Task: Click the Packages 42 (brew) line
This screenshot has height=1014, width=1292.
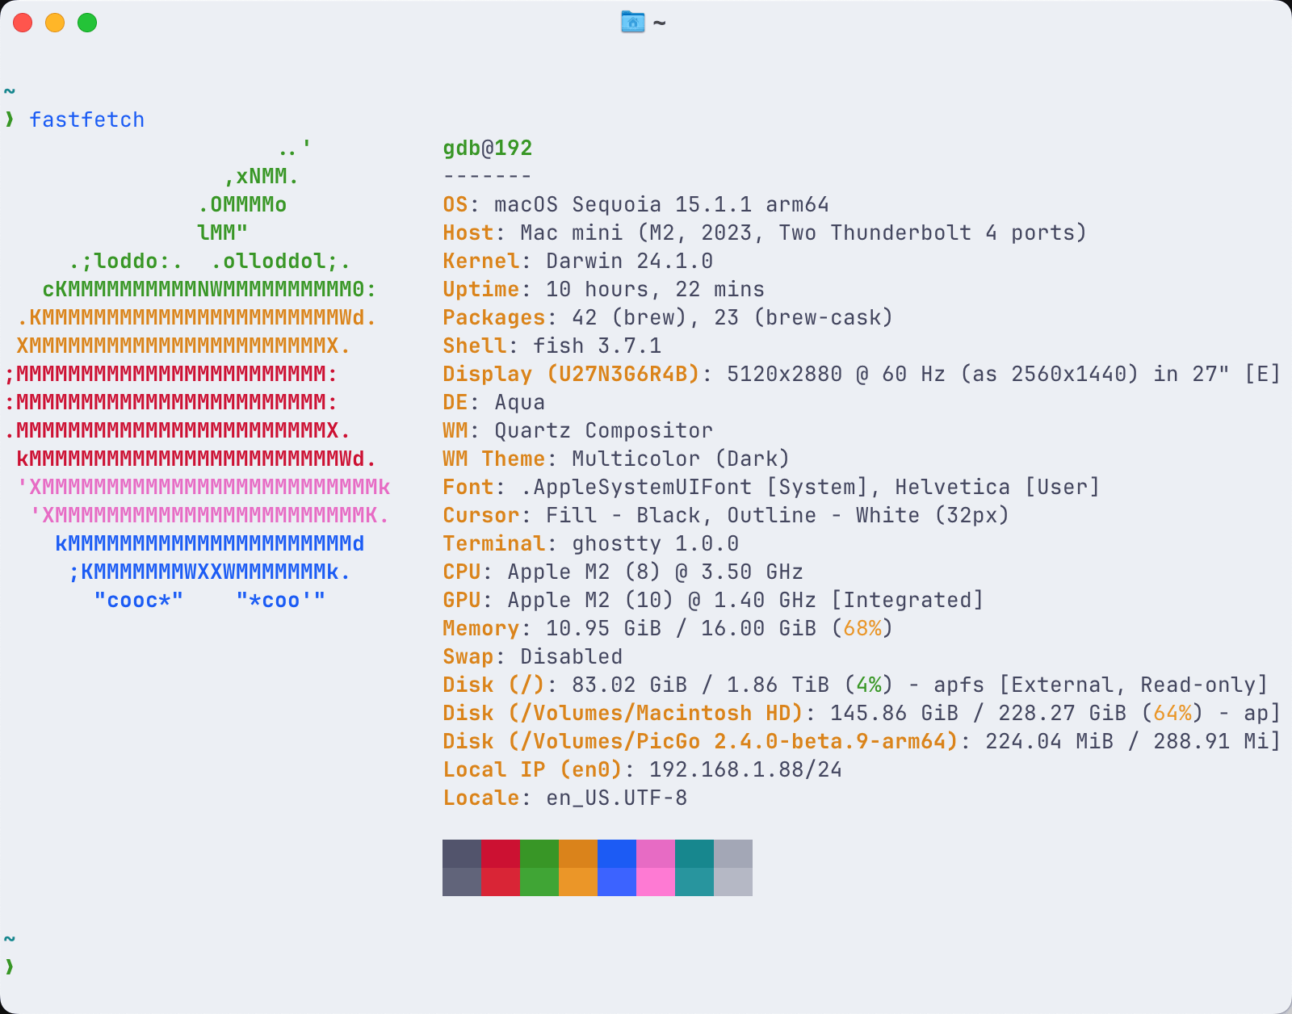Action: point(668,317)
